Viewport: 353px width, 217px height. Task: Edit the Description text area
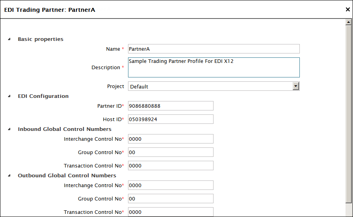tap(214, 68)
